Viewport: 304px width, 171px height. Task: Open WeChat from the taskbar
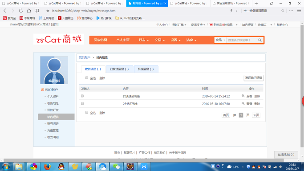(x=116, y=167)
